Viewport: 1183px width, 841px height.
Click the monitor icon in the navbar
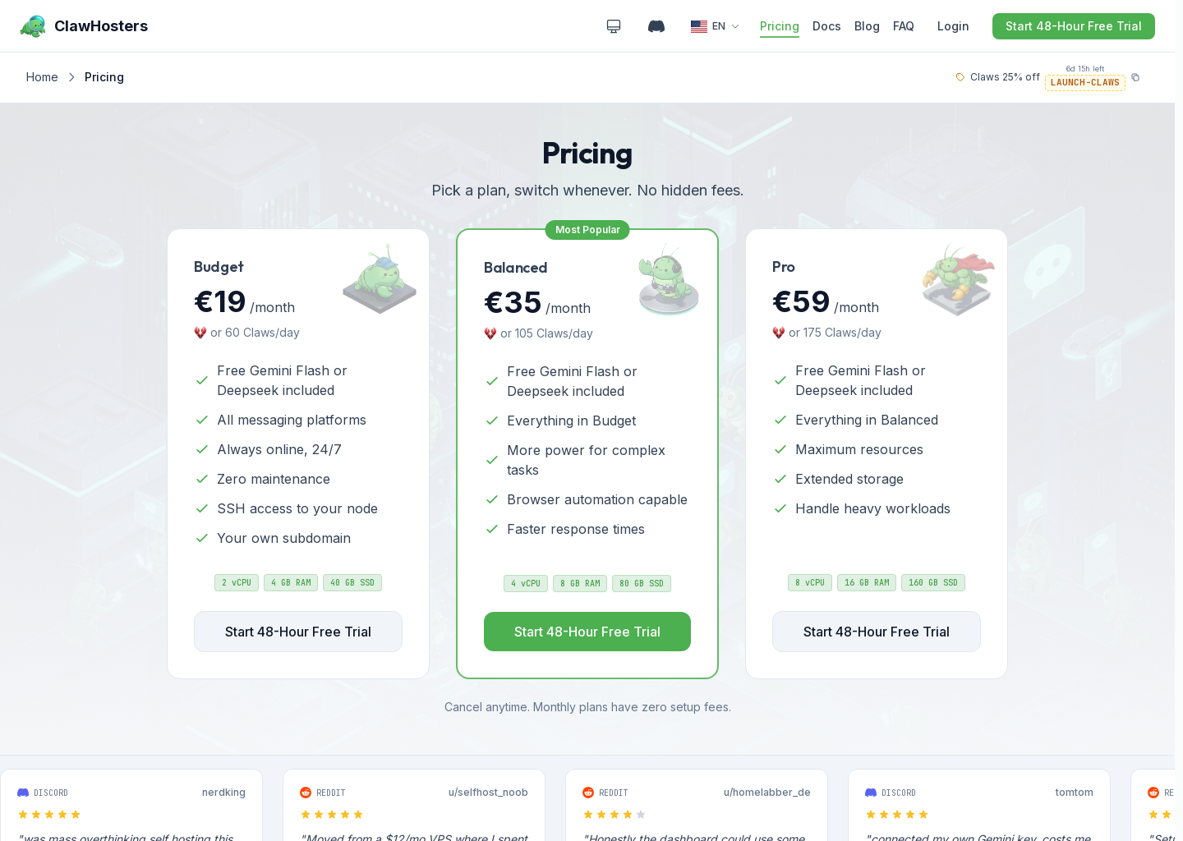click(x=614, y=25)
